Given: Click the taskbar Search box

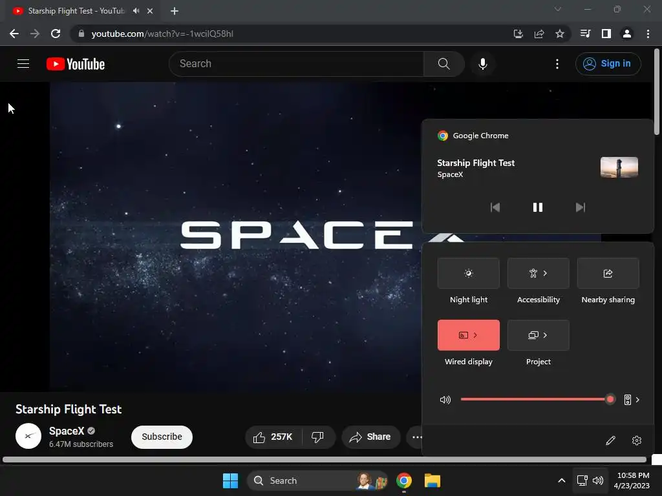Looking at the screenshot, I should point(317,480).
